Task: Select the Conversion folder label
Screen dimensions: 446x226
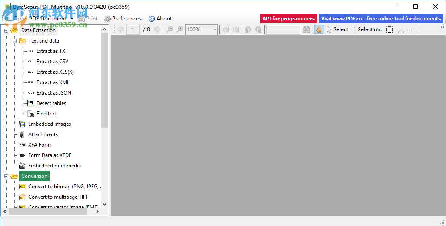Action: pos(34,176)
